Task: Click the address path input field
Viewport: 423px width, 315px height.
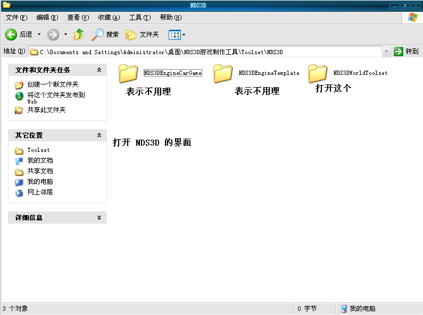Action: (x=205, y=52)
